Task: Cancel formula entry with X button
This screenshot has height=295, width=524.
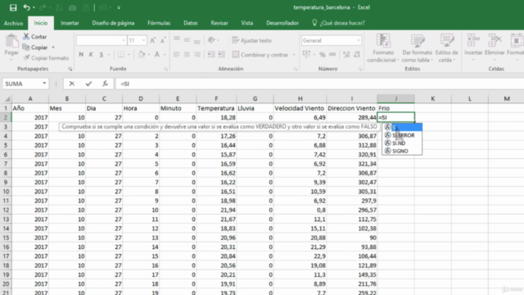Action: [71, 84]
